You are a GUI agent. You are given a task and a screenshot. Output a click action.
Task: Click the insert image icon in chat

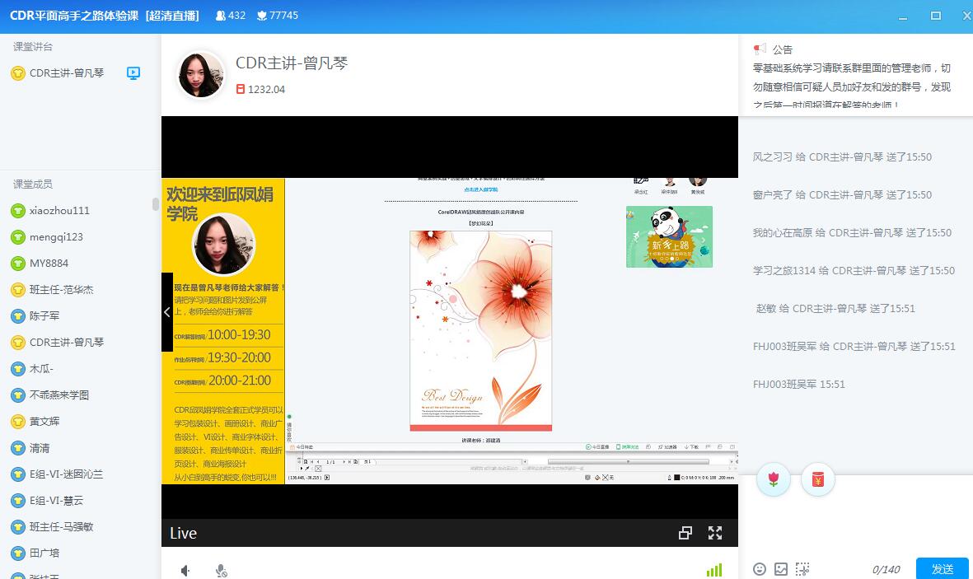coord(781,569)
